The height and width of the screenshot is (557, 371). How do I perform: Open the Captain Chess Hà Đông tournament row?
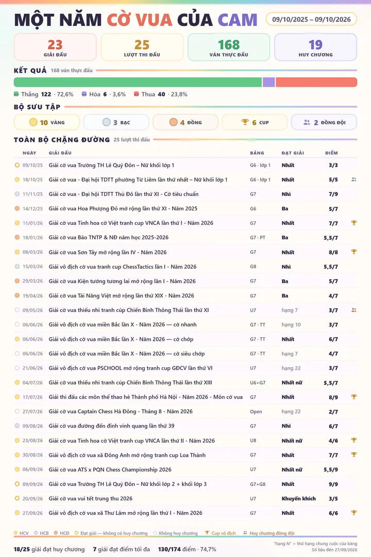pos(185,412)
